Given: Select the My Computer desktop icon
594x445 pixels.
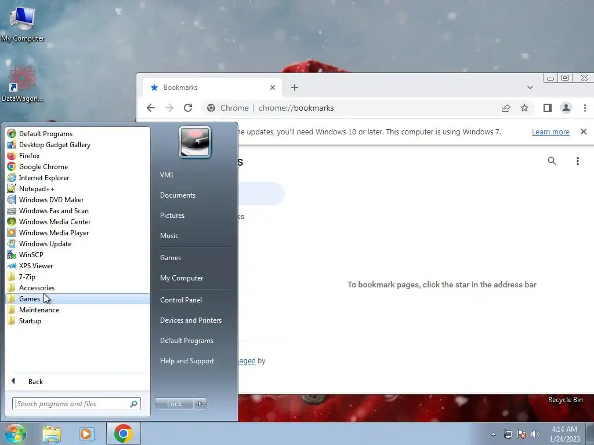Looking at the screenshot, I should coord(23,24).
